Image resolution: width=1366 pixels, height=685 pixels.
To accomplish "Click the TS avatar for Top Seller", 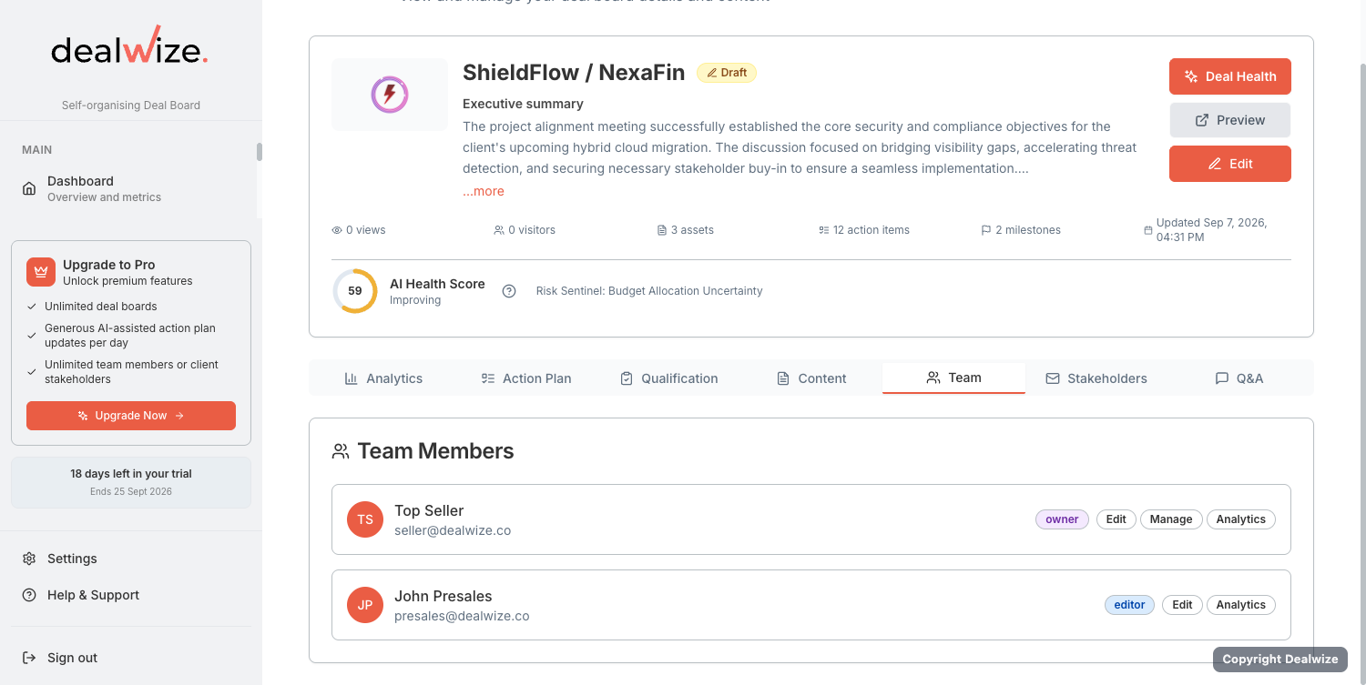I will (365, 519).
